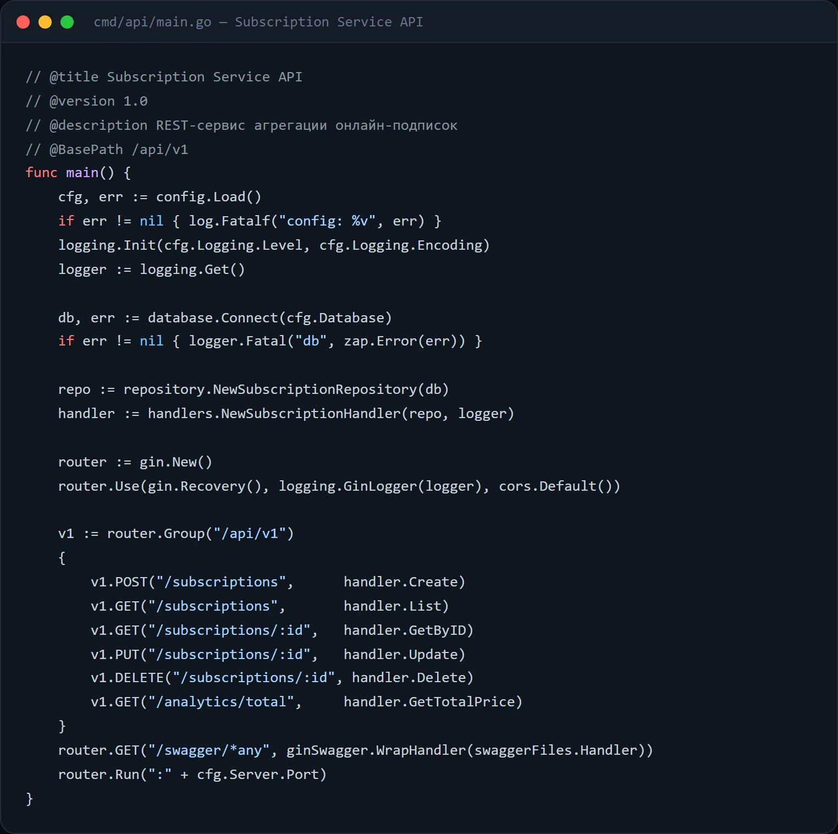
Task: Click the "/analytics/total" route string
Action: 221,702
